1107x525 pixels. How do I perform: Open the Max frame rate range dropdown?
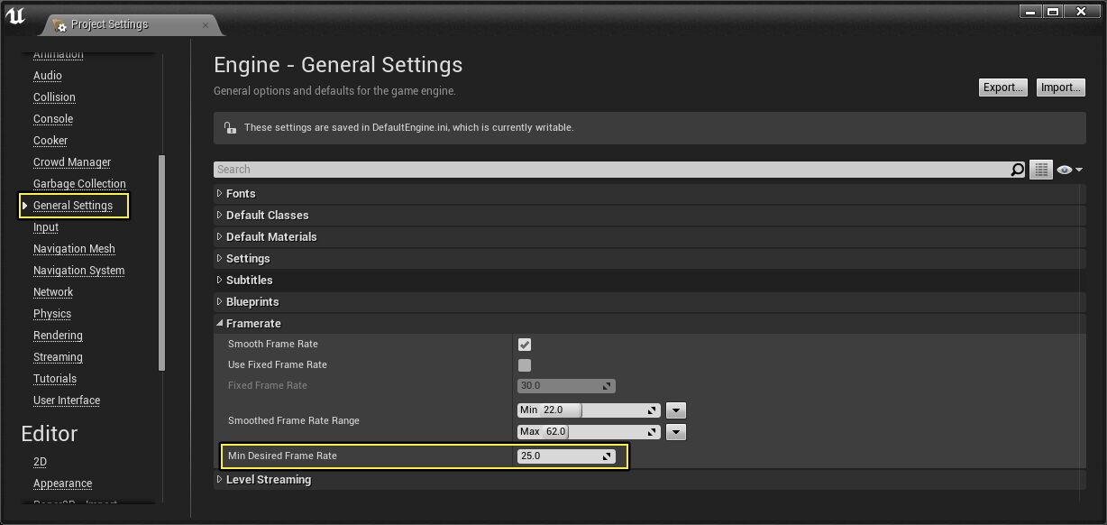pyautogui.click(x=676, y=432)
